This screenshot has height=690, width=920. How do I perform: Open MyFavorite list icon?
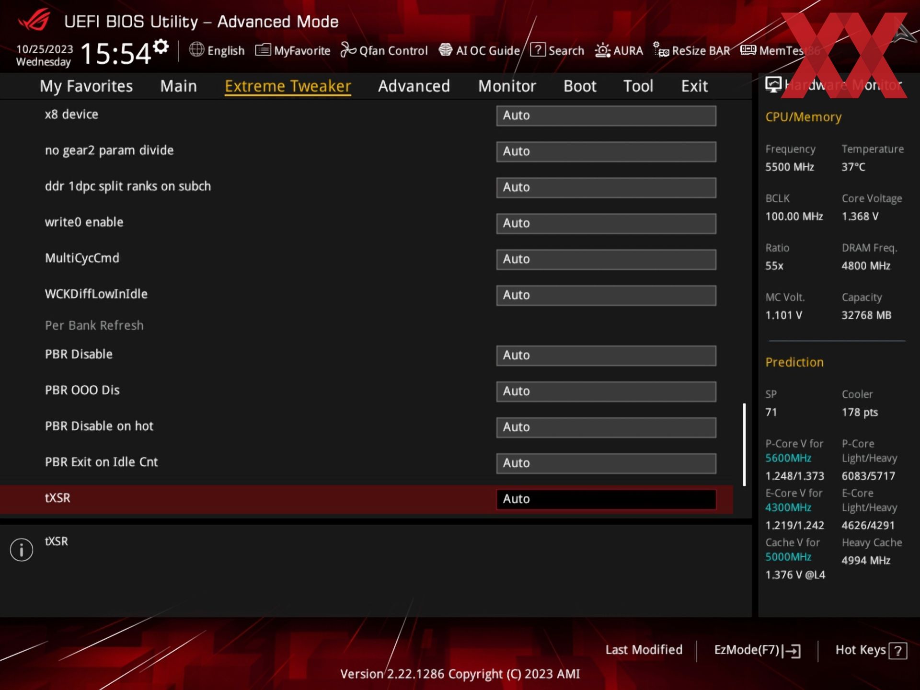click(263, 50)
